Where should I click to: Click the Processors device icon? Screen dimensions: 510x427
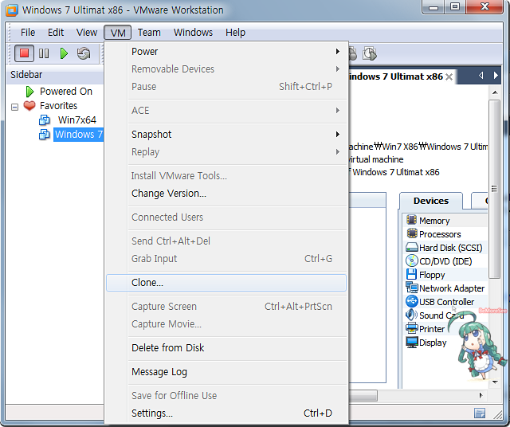[412, 233]
